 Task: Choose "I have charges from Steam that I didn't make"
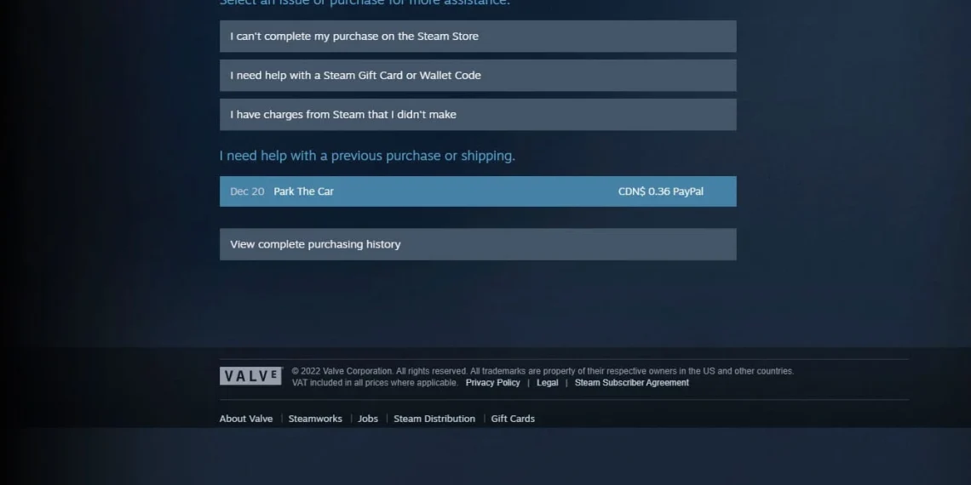478,115
